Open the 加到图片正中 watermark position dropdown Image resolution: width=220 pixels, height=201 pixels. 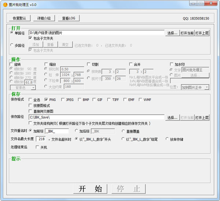tap(195, 87)
